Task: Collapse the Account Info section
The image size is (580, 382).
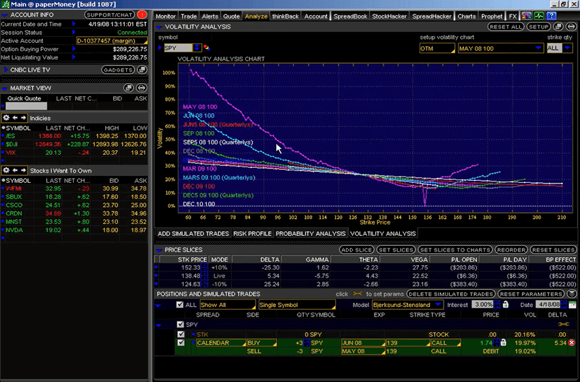Action: [5, 15]
